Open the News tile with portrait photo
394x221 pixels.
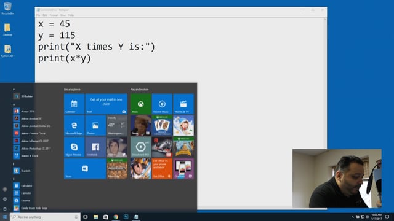[x=141, y=125]
